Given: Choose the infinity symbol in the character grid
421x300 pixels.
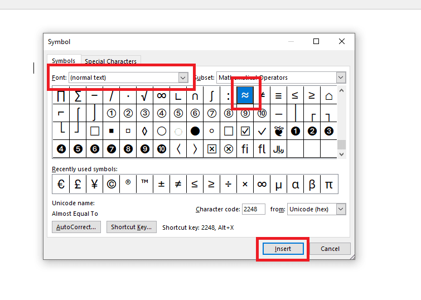Looking at the screenshot, I should [161, 95].
